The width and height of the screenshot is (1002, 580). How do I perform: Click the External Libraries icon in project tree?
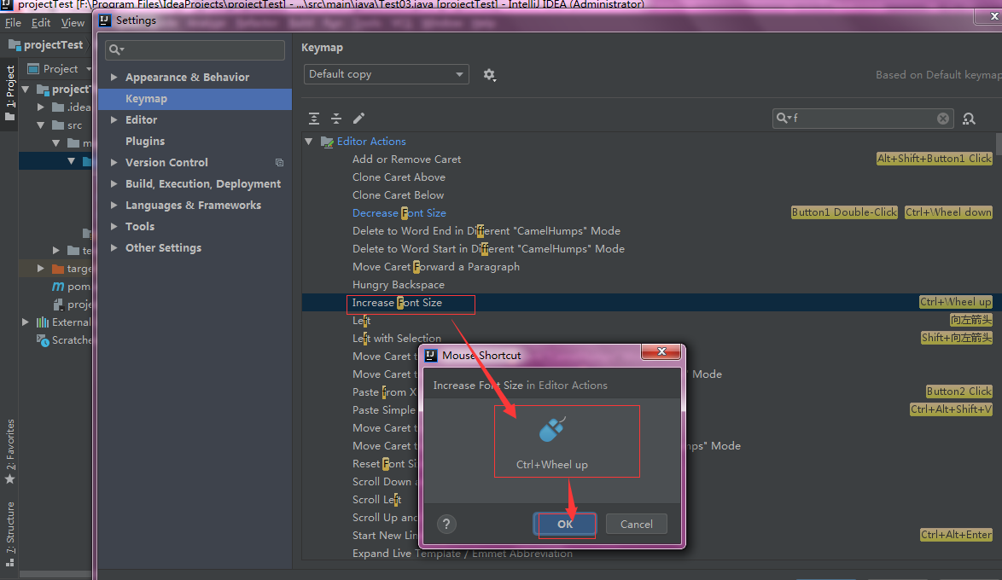[x=43, y=322]
